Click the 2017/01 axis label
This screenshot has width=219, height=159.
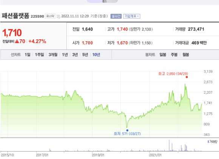pos(42,155)
